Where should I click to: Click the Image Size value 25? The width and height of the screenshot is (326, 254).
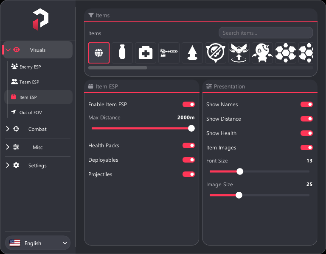tap(309, 184)
